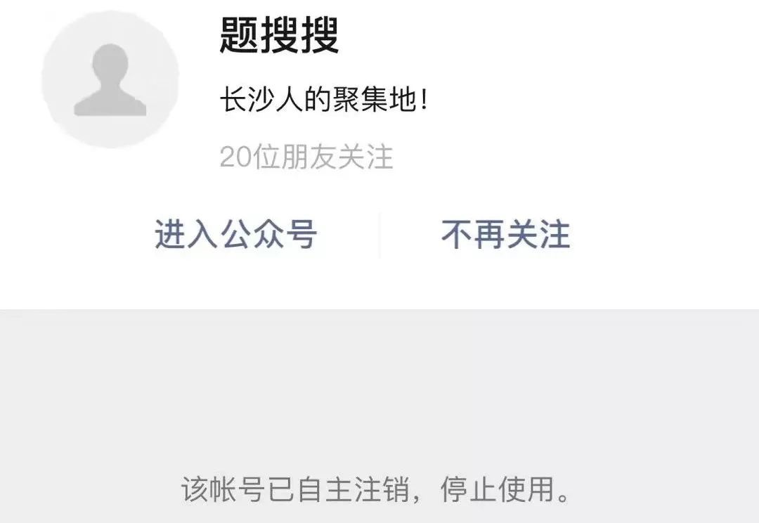Select the number 20 in the follower text
Screen dimensions: 759x523
[x=237, y=157]
